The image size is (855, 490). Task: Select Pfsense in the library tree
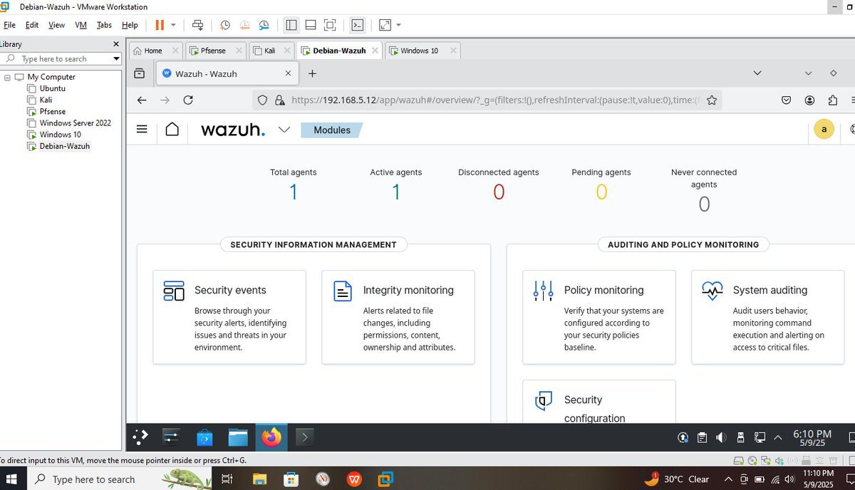(52, 111)
